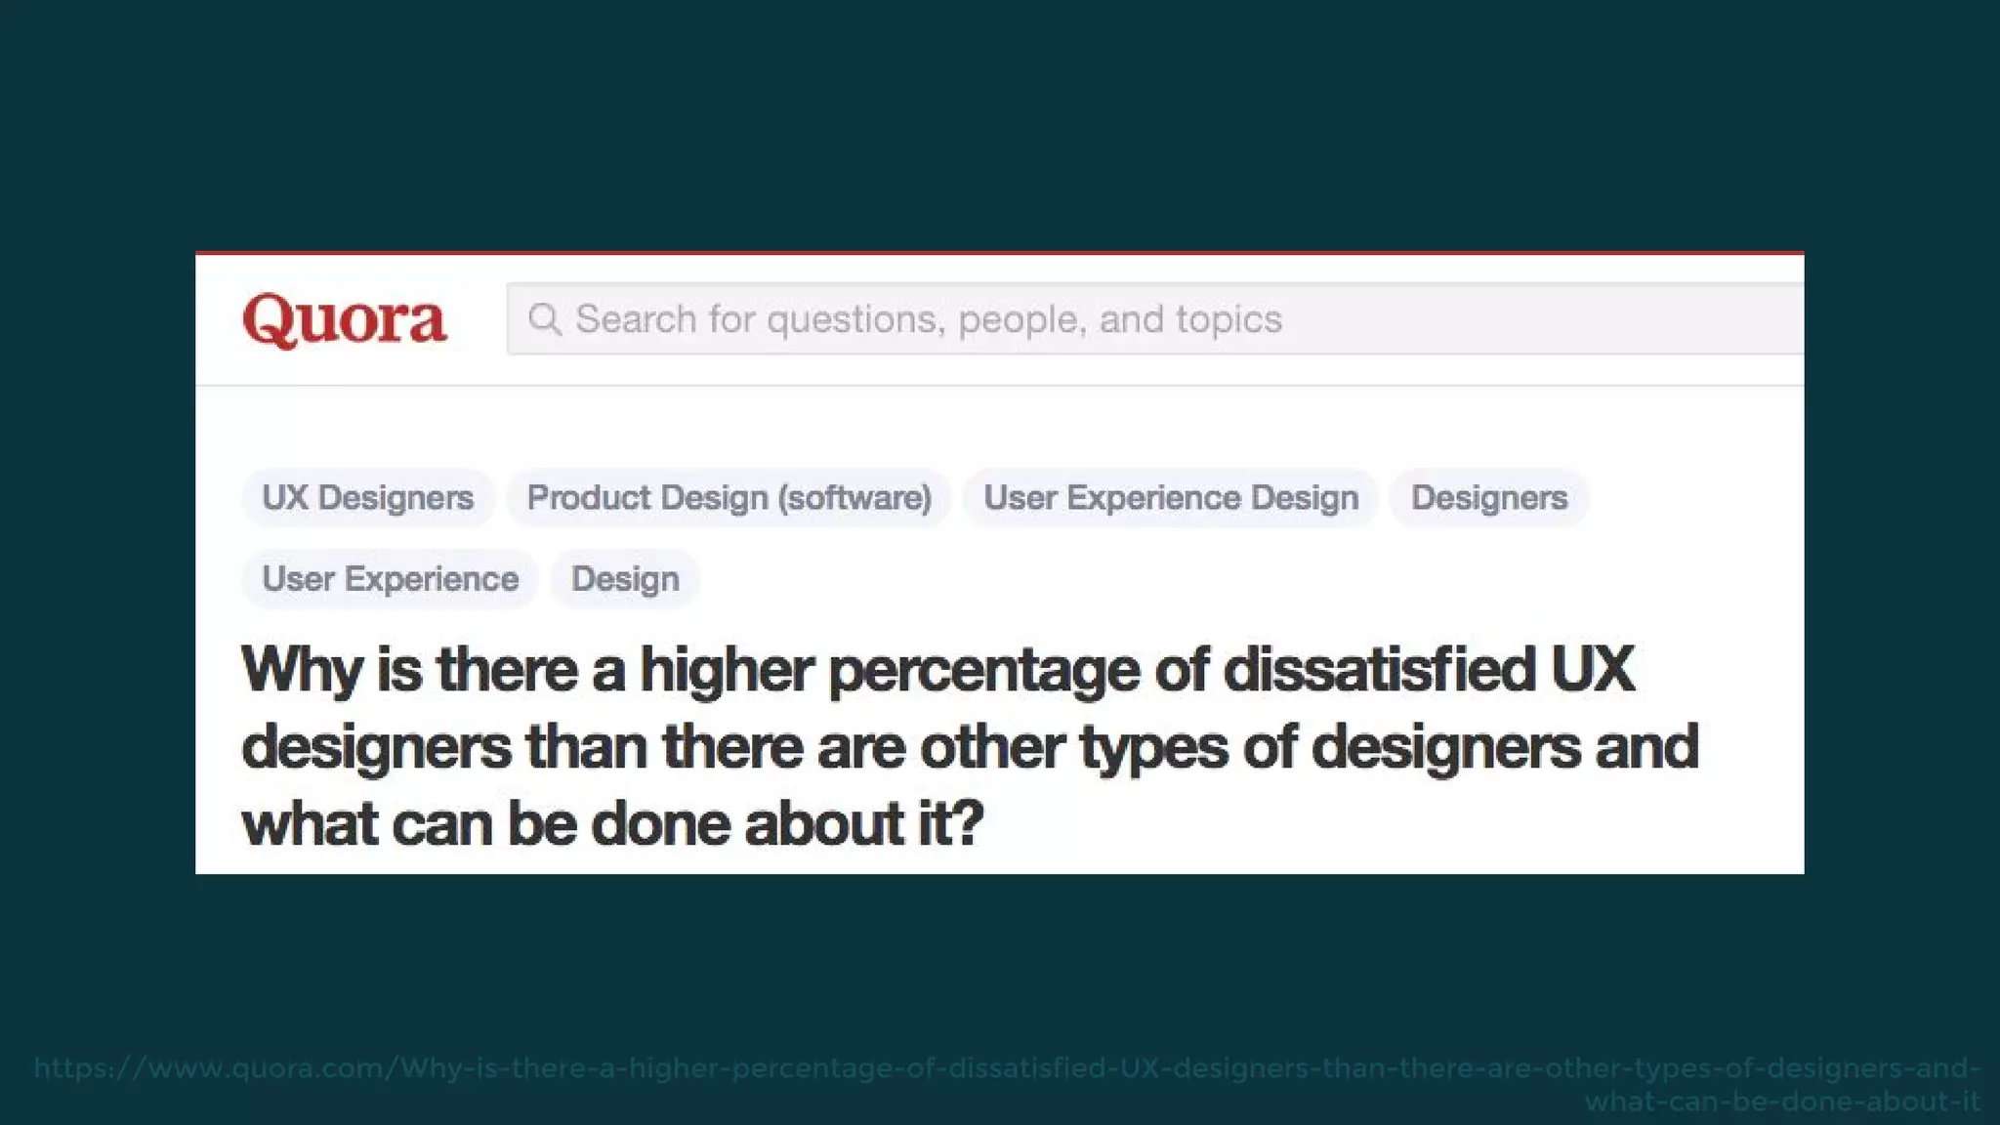Click the question title about dissatisfied UX designers

pyautogui.click(x=971, y=747)
